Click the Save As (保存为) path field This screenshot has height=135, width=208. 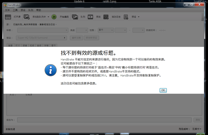[x=104, y=120]
